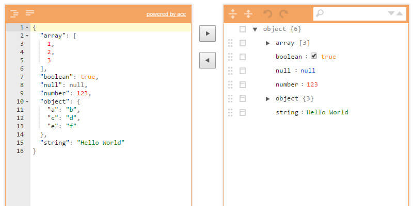Expand all fields in tree editor

click(x=233, y=14)
